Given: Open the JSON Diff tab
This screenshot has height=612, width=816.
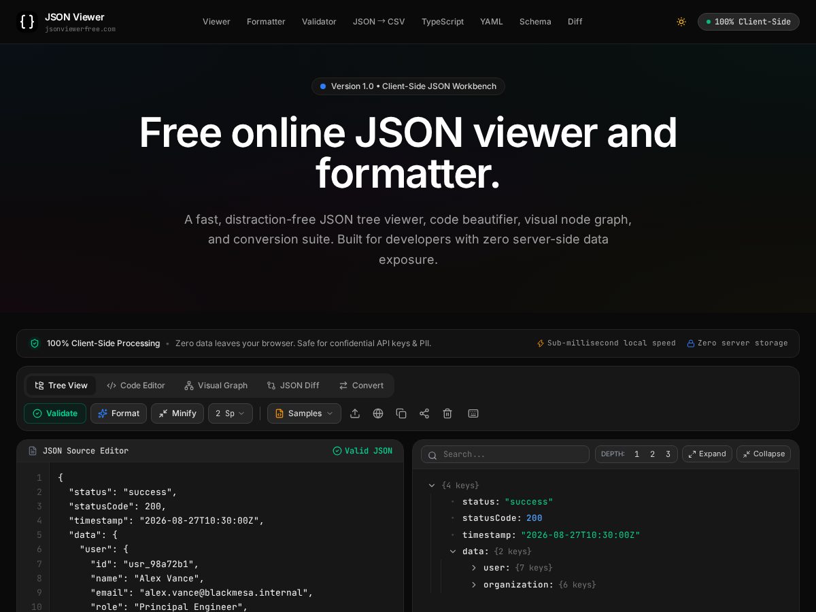Looking at the screenshot, I should tap(293, 386).
